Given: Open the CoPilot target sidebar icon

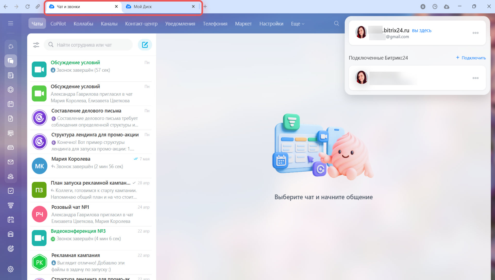Looking at the screenshot, I should (11, 249).
